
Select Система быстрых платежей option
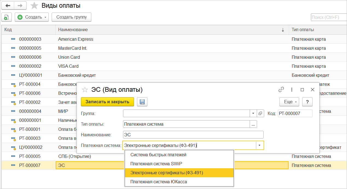tap(158, 155)
